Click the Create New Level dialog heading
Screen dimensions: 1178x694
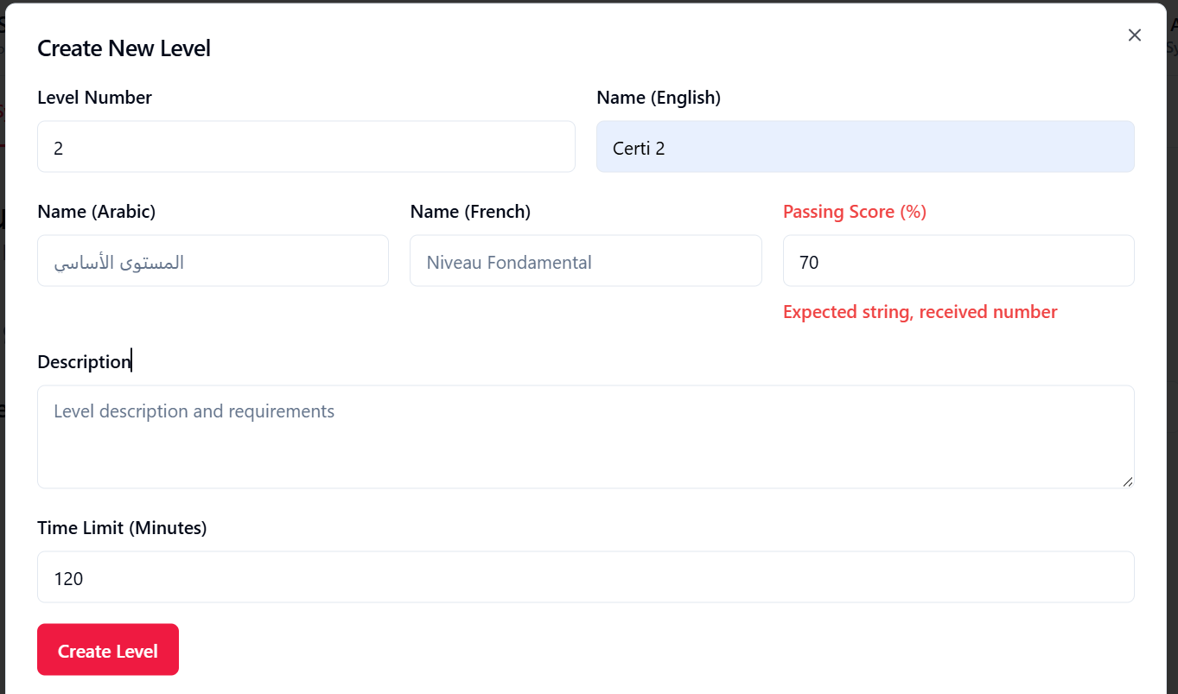124,48
